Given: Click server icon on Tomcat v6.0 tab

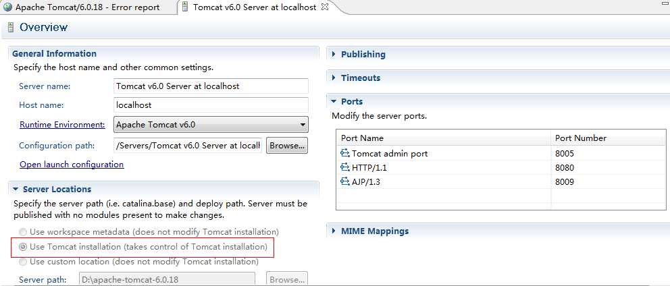Looking at the screenshot, I should click(185, 7).
